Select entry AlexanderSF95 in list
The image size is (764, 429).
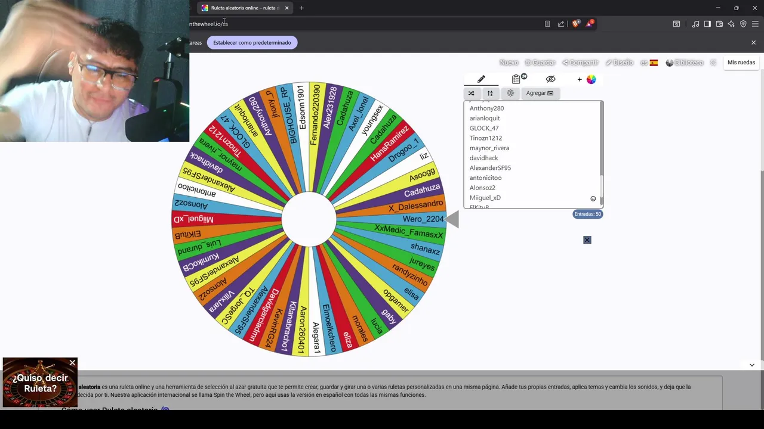coord(490,168)
